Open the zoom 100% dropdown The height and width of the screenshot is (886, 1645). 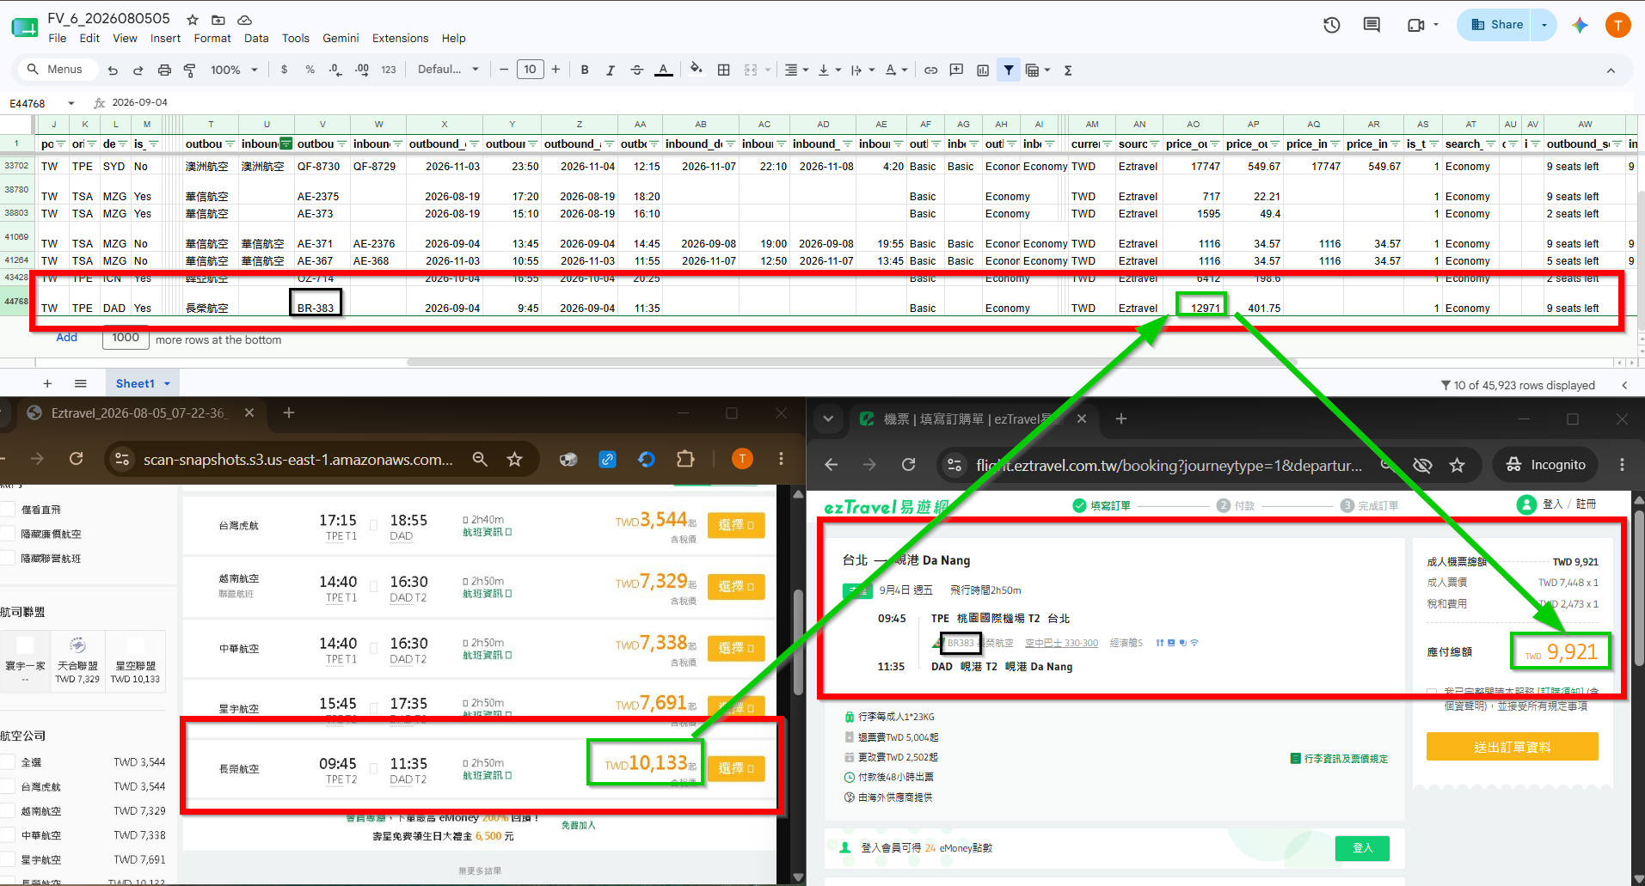pyautogui.click(x=234, y=70)
